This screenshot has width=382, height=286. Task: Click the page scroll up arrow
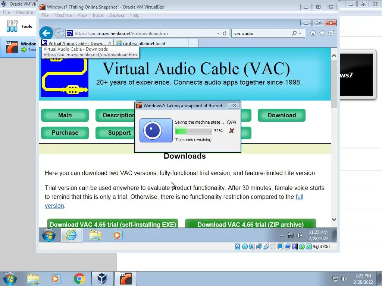tap(334, 56)
